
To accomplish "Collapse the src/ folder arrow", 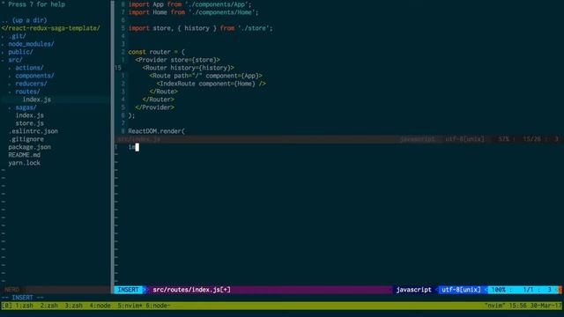I will point(3,60).
